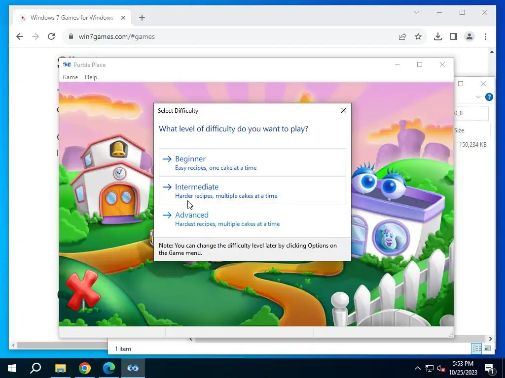Toggle the Chrome side panel icon
This screenshot has height=378, width=505.
pyautogui.click(x=454, y=36)
